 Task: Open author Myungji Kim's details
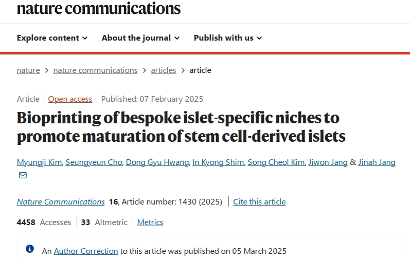pos(39,162)
